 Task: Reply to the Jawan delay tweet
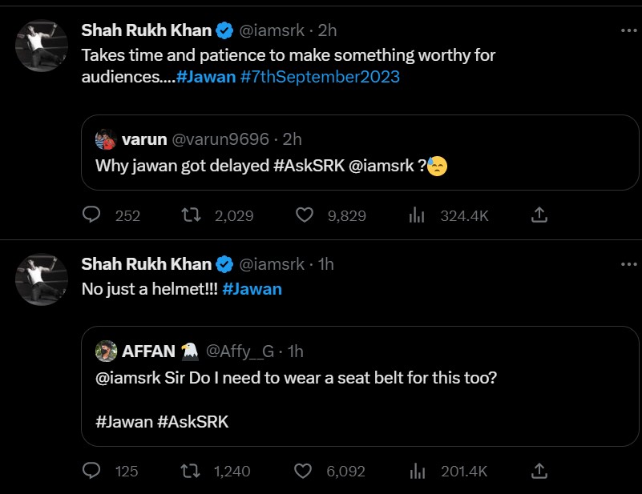click(92, 215)
